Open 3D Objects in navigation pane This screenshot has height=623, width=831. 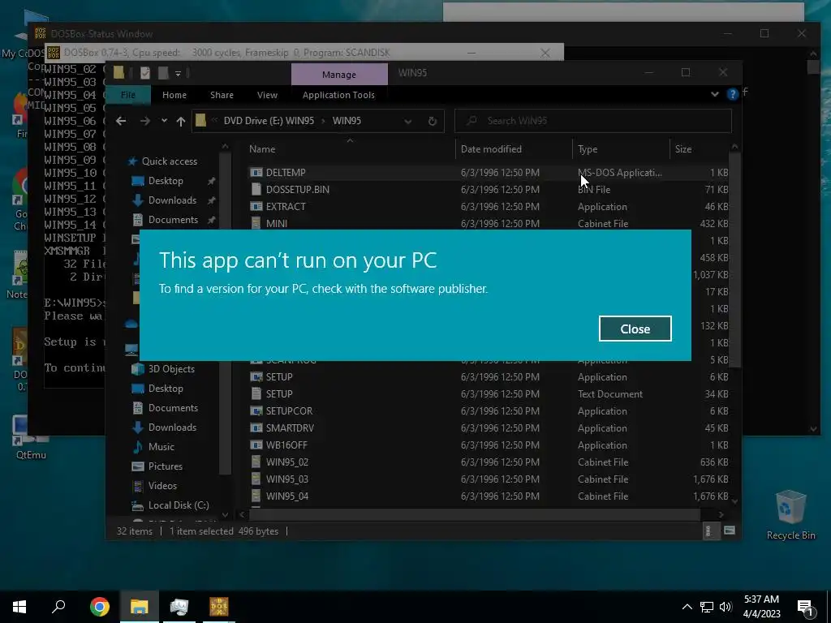coord(164,369)
